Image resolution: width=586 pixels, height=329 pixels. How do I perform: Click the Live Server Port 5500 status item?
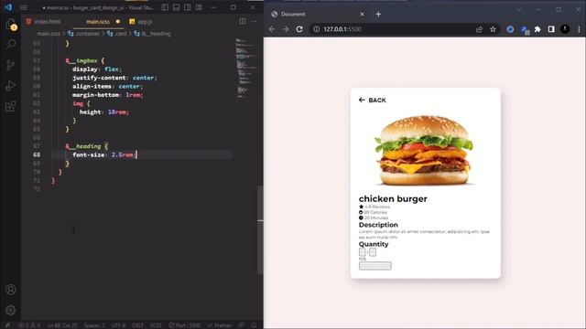(x=184, y=325)
